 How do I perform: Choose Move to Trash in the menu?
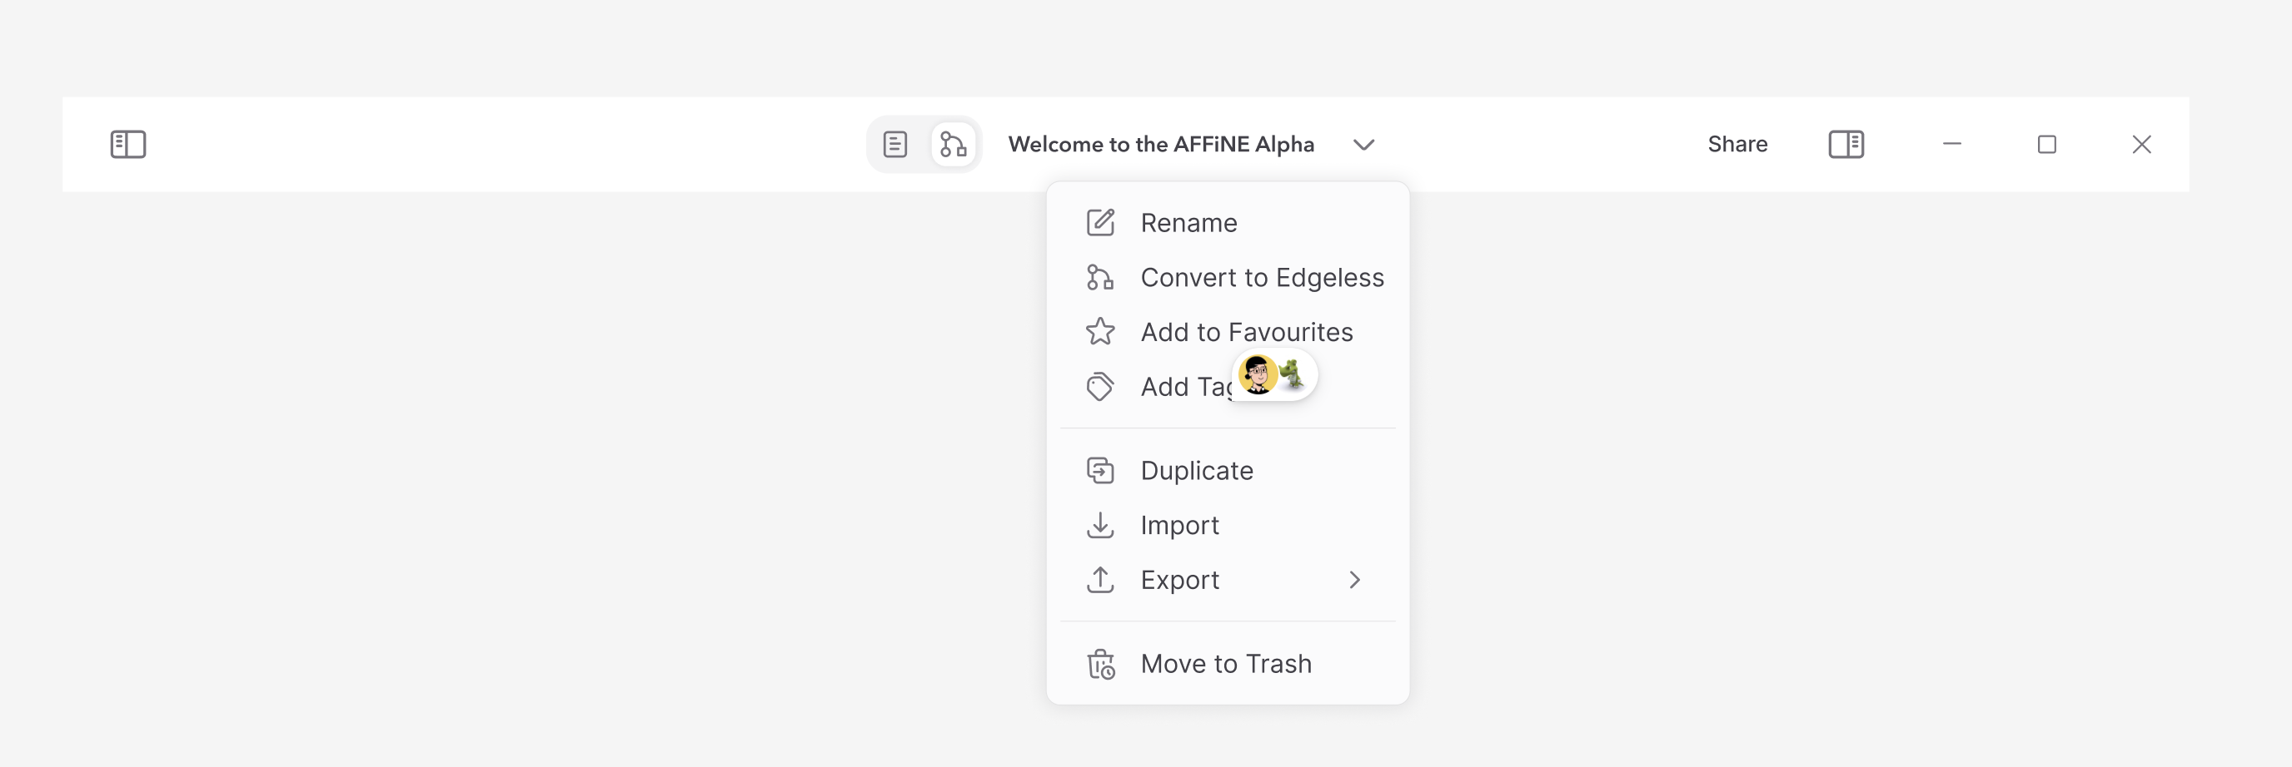pos(1226,663)
